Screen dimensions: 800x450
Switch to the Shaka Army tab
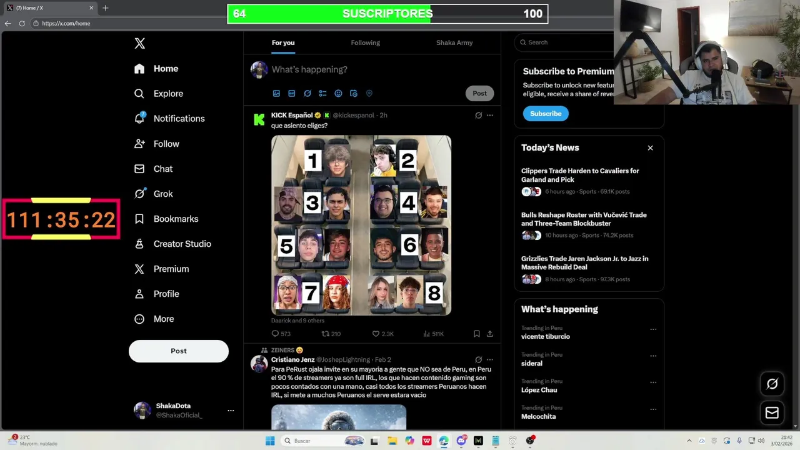454,42
